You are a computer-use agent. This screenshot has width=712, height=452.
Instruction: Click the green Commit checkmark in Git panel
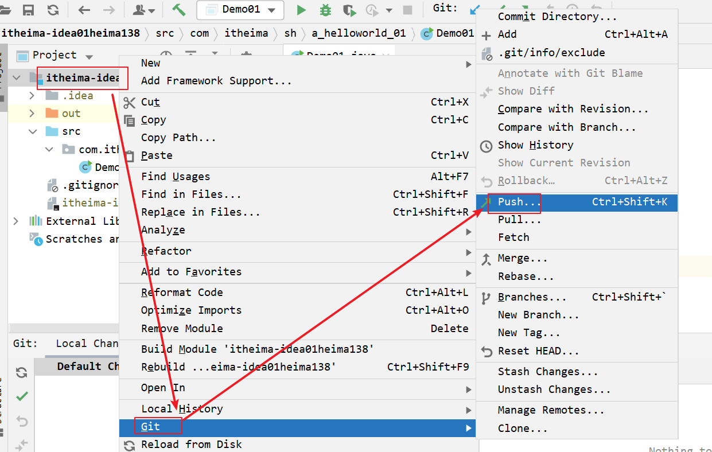point(22,396)
